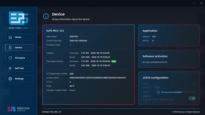205x115 pixels.
Task: Click the Timelock Date label
Action: point(53,45)
